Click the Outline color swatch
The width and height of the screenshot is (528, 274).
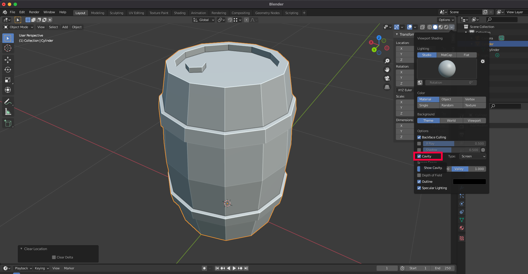tap(469, 182)
